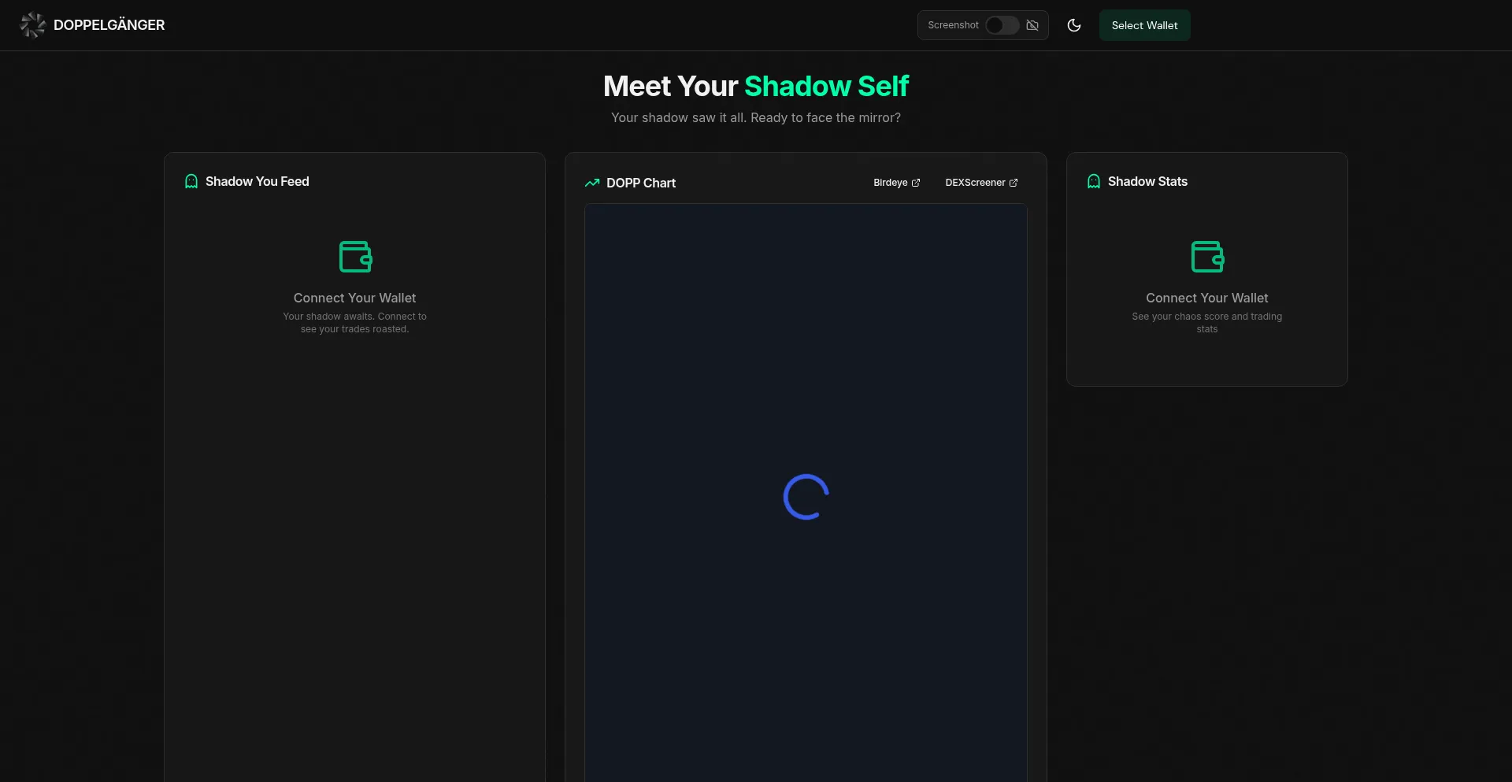The image size is (1512, 782).
Task: Click the ghost icon beside Shadow Stats
Action: pos(1094,182)
